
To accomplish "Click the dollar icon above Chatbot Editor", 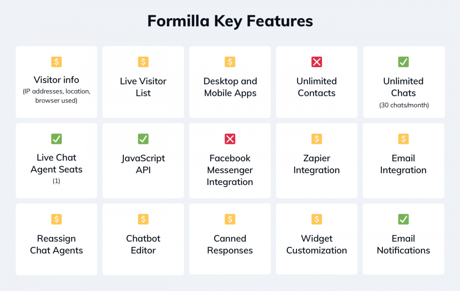I will pos(143,219).
